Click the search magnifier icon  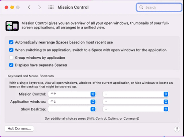click(x=141, y=7)
